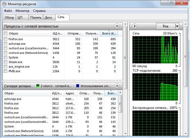
Task: Tick the ashsnap.exe checkbox
Action: (6, 44)
